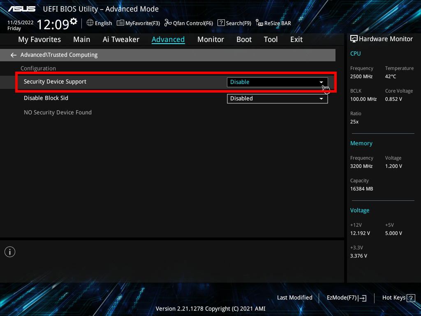This screenshot has width=421, height=316.
Task: Click the MyFavorite list icon
Action: point(120,23)
